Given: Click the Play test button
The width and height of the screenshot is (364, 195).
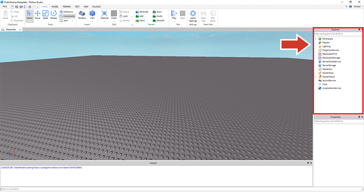Looking at the screenshot, I should [174, 14].
